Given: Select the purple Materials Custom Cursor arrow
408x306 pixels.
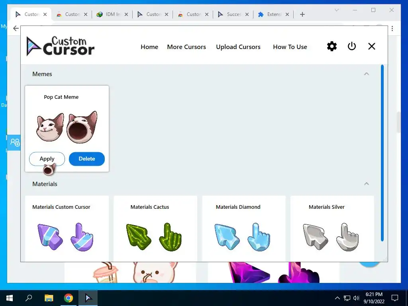Looking at the screenshot, I should pyautogui.click(x=50, y=237).
